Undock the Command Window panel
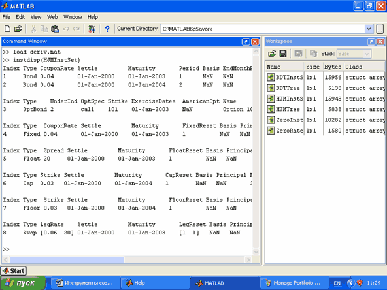 (x=246, y=42)
